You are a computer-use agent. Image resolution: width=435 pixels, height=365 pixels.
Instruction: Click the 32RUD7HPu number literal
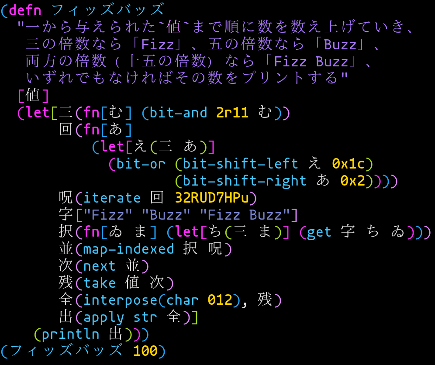click(212, 198)
